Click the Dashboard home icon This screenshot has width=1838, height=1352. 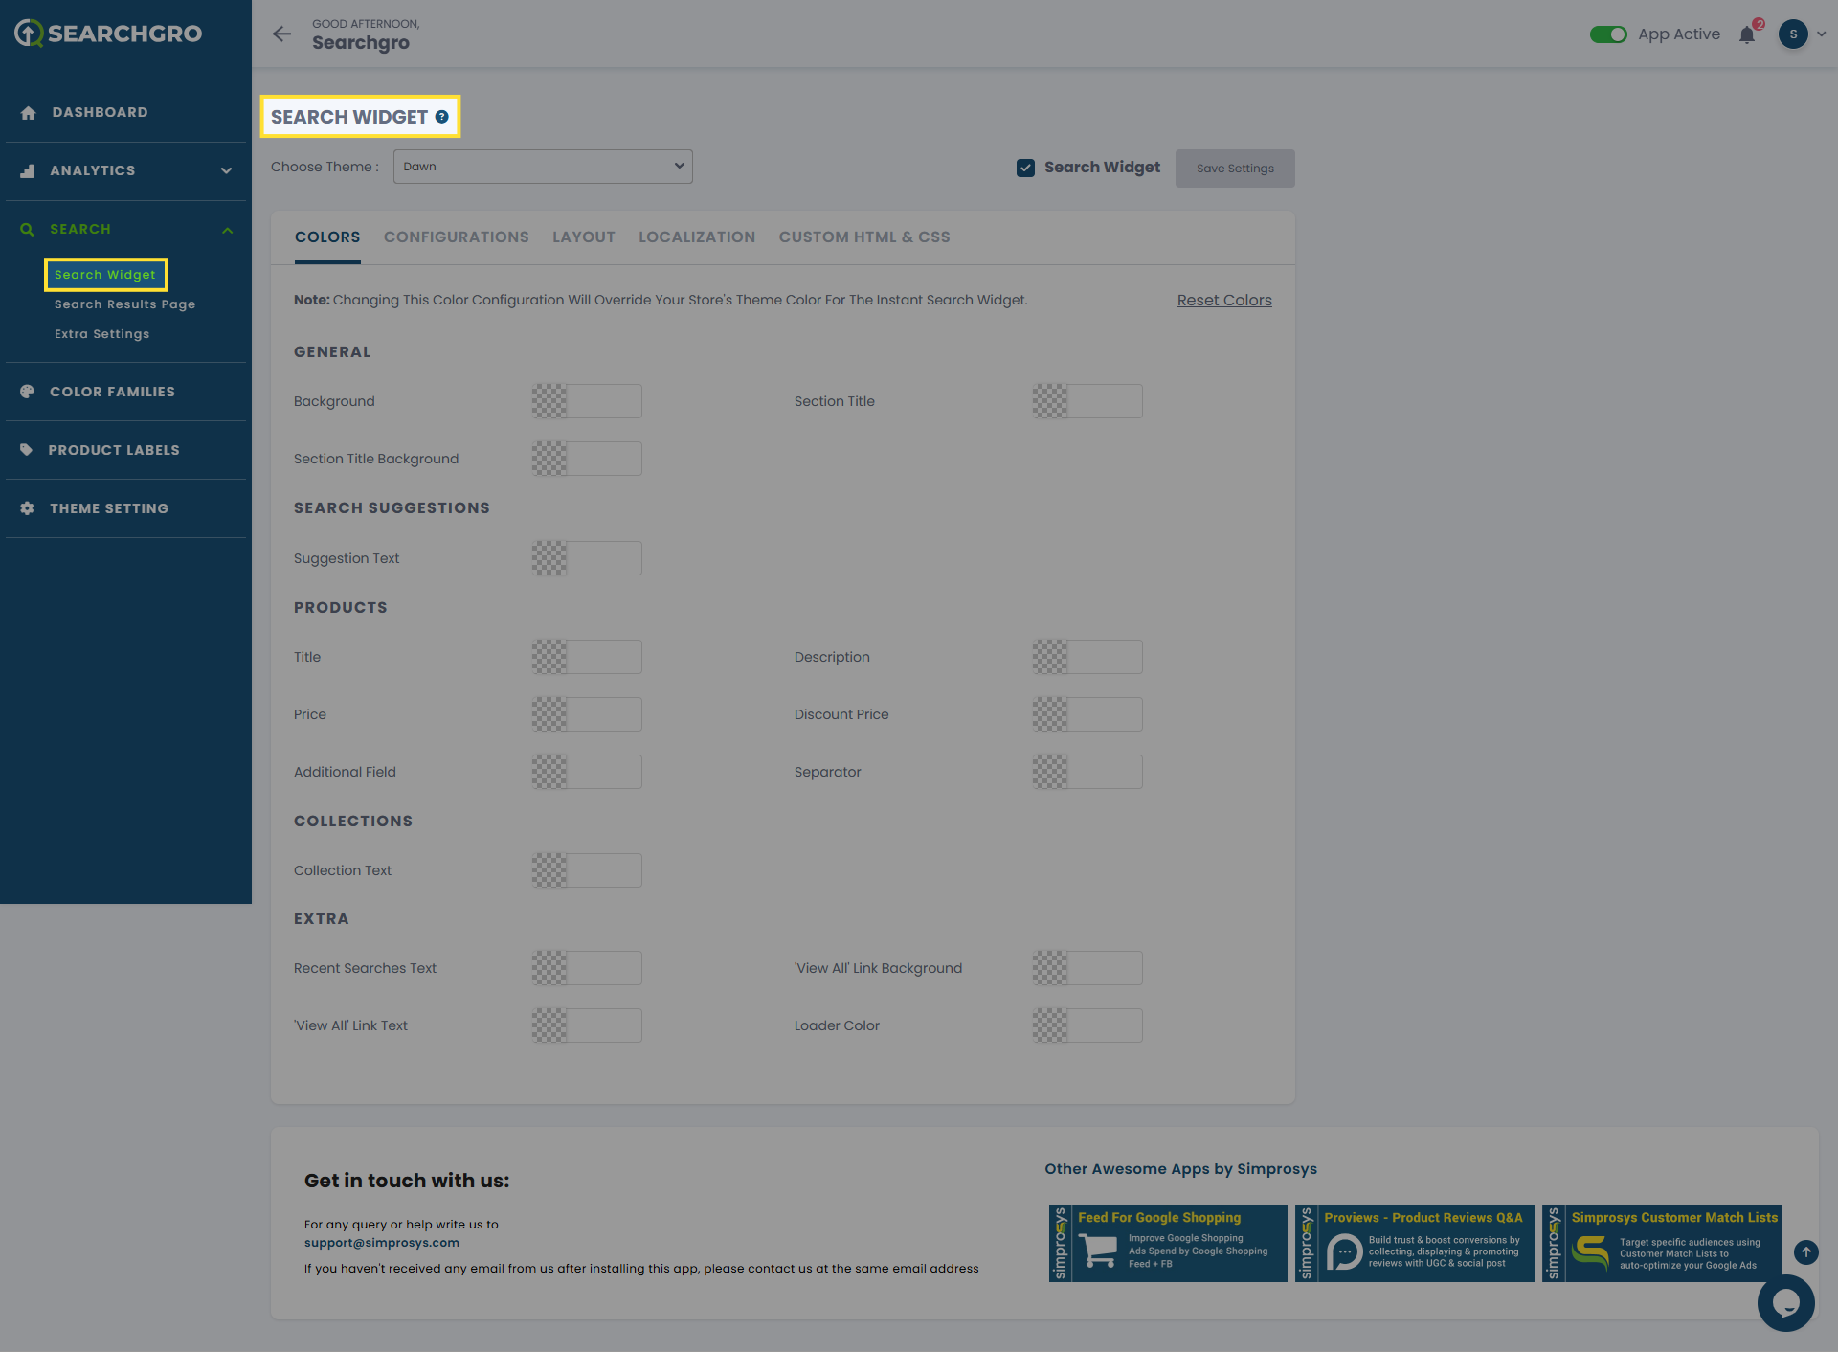tap(28, 113)
